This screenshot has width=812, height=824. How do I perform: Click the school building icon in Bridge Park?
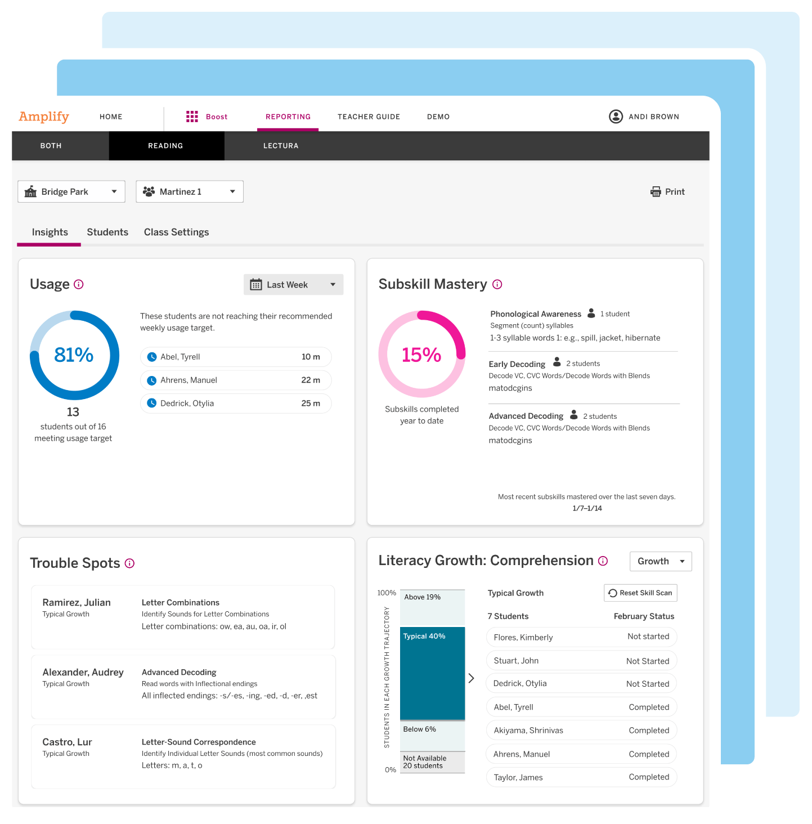30,192
